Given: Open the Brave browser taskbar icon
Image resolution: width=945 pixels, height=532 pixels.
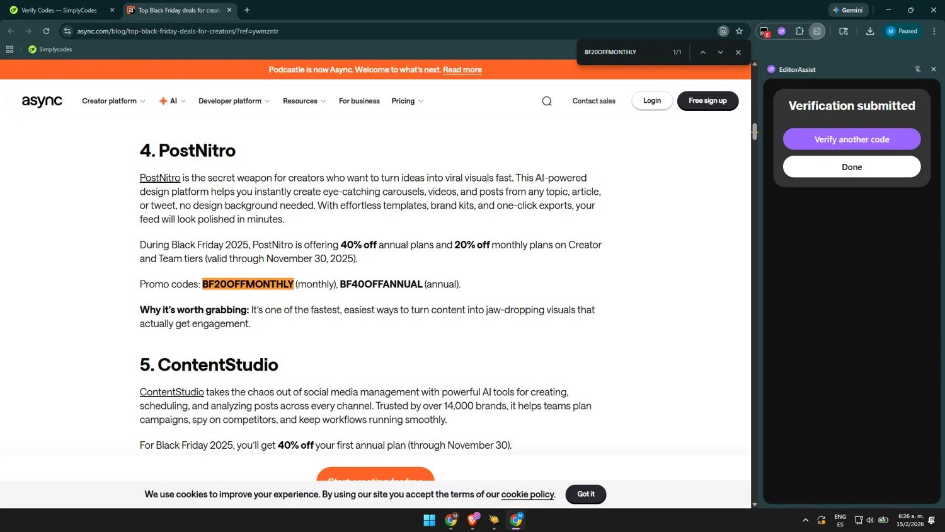Looking at the screenshot, I should tap(473, 520).
